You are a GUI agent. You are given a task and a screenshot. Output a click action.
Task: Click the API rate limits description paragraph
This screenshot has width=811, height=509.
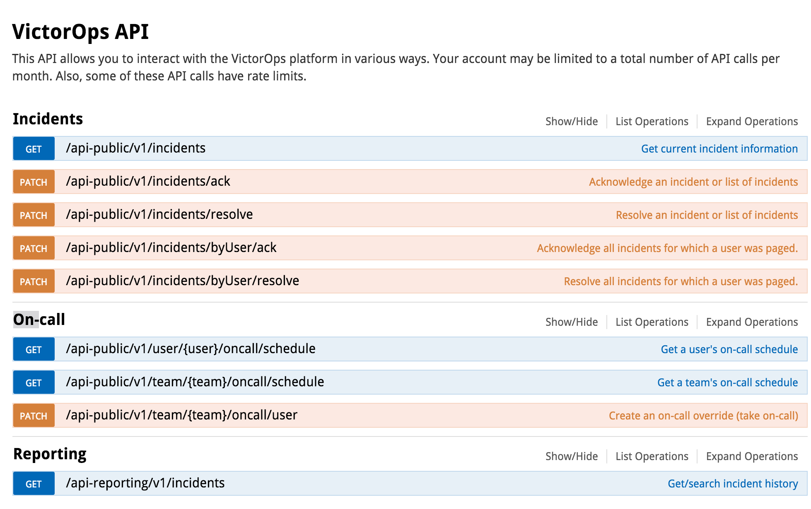coord(396,68)
